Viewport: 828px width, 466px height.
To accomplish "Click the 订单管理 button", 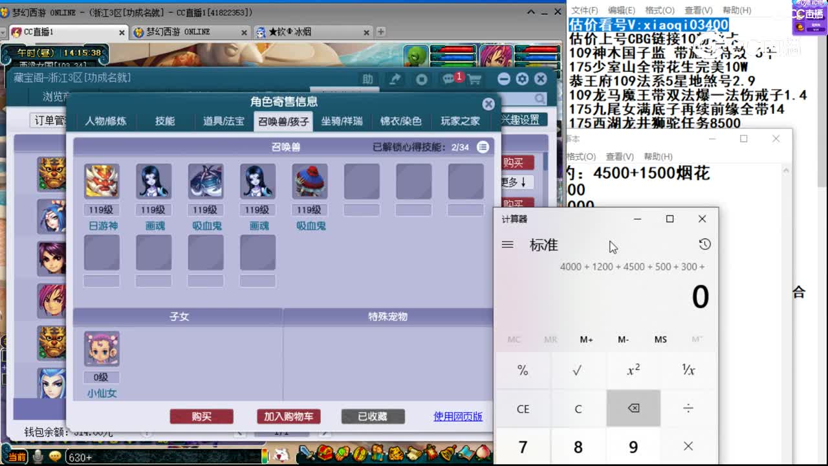I will (49, 120).
